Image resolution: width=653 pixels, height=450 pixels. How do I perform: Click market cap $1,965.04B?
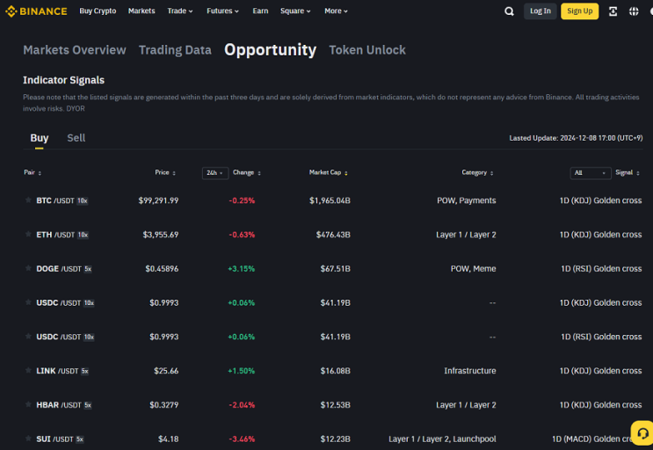330,200
